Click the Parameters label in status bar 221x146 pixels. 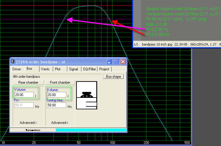(33, 130)
